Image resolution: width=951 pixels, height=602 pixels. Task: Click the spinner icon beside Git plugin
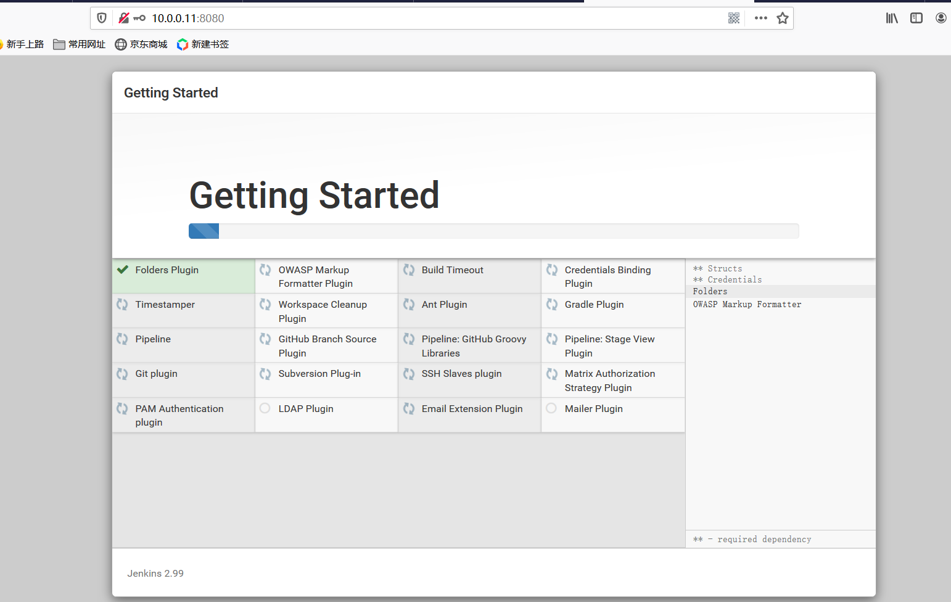[122, 374]
